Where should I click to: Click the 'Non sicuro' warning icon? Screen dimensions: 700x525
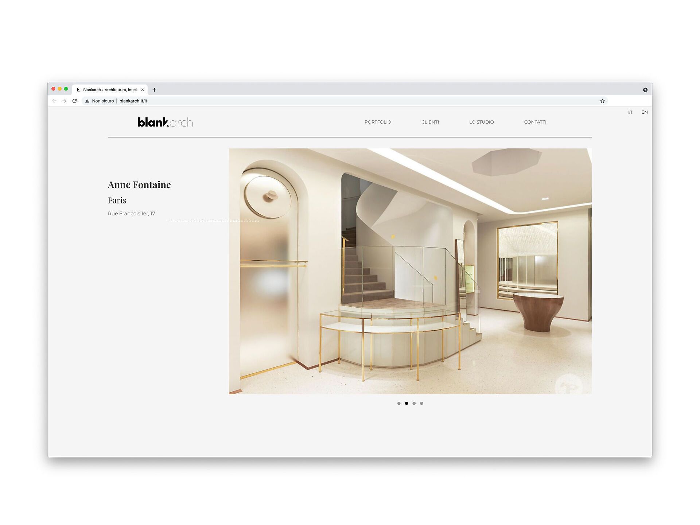click(87, 101)
